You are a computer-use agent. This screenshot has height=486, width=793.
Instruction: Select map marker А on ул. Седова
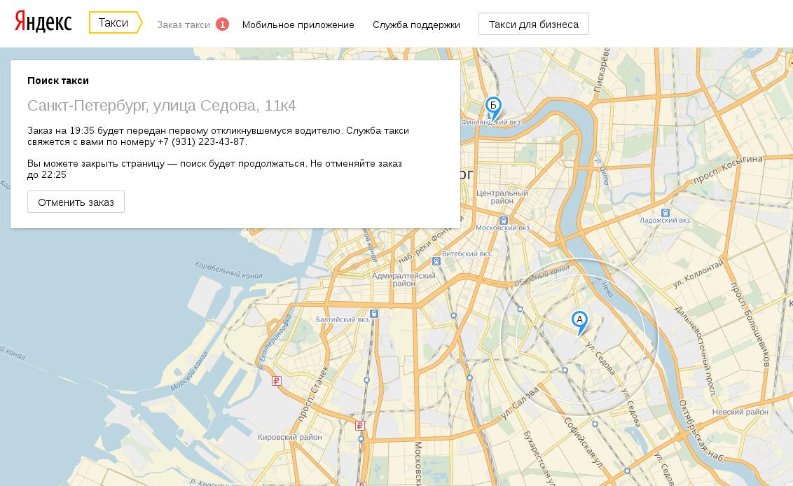(579, 321)
